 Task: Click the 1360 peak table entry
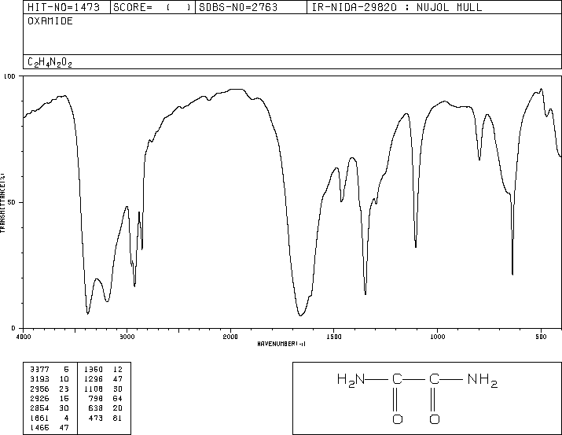(x=103, y=370)
